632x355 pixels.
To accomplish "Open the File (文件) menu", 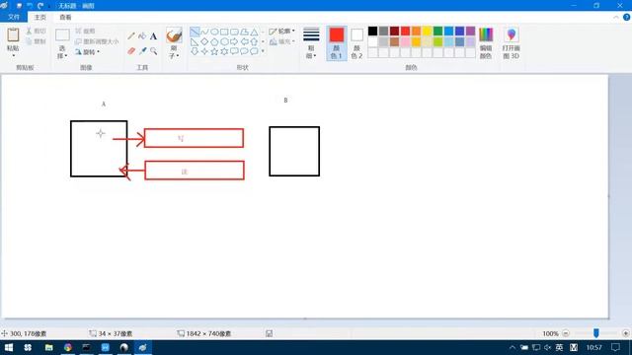I will (14, 18).
